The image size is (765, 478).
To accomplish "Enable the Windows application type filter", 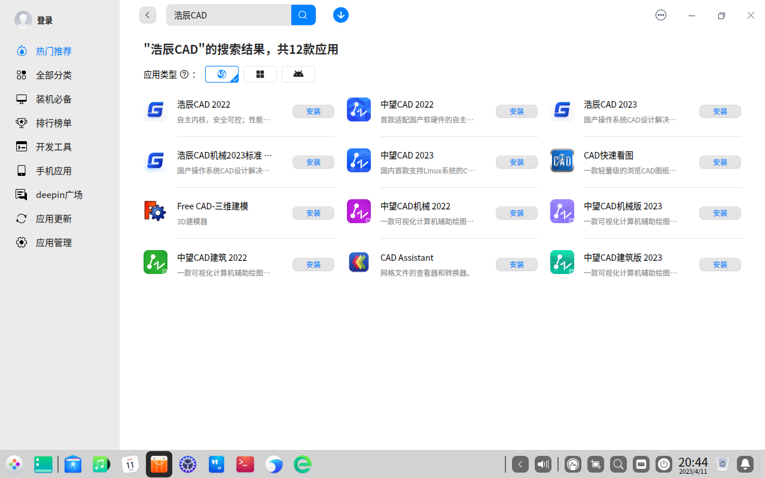I will click(260, 74).
